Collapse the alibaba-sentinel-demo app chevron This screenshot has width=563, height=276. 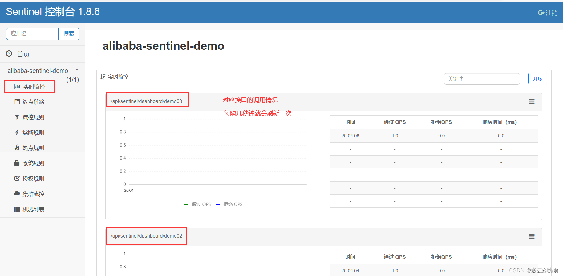77,70
